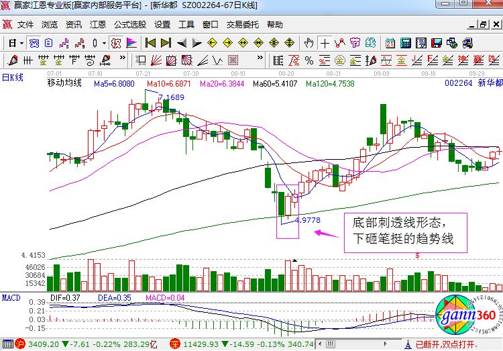Open the calculator tool icon

405,43
